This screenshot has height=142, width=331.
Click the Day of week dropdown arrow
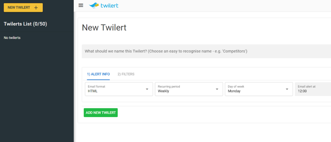point(287,89)
